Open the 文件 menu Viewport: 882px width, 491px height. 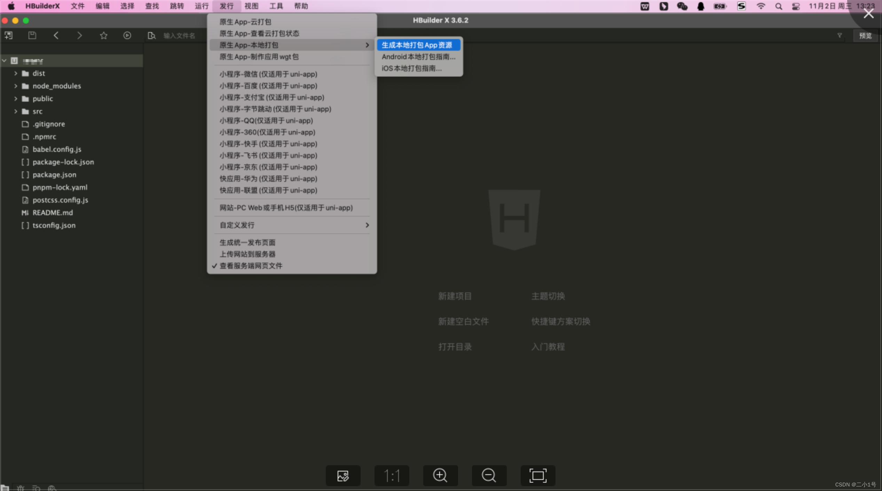tap(78, 6)
